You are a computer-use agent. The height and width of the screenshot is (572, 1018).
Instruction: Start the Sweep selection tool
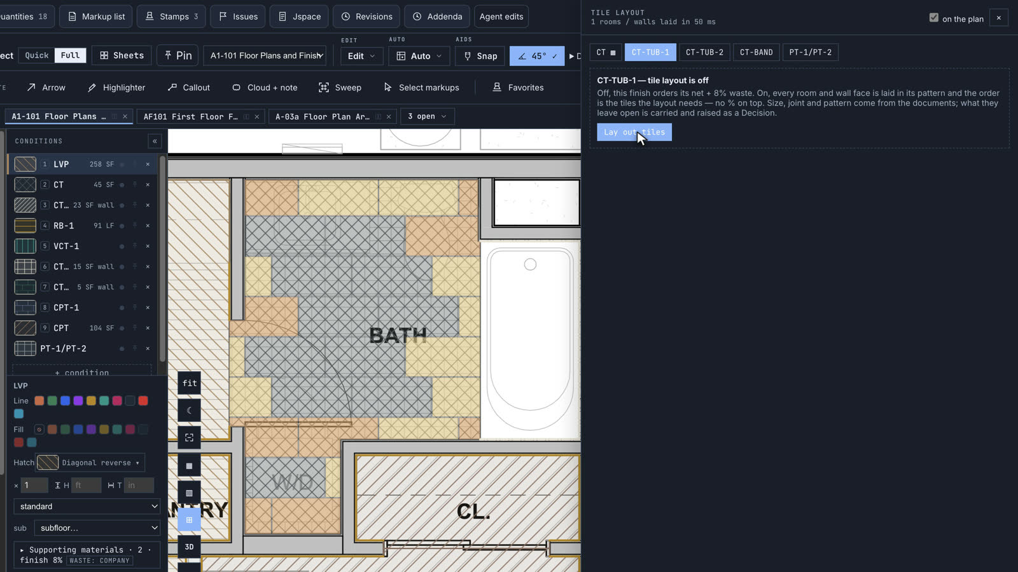click(340, 88)
